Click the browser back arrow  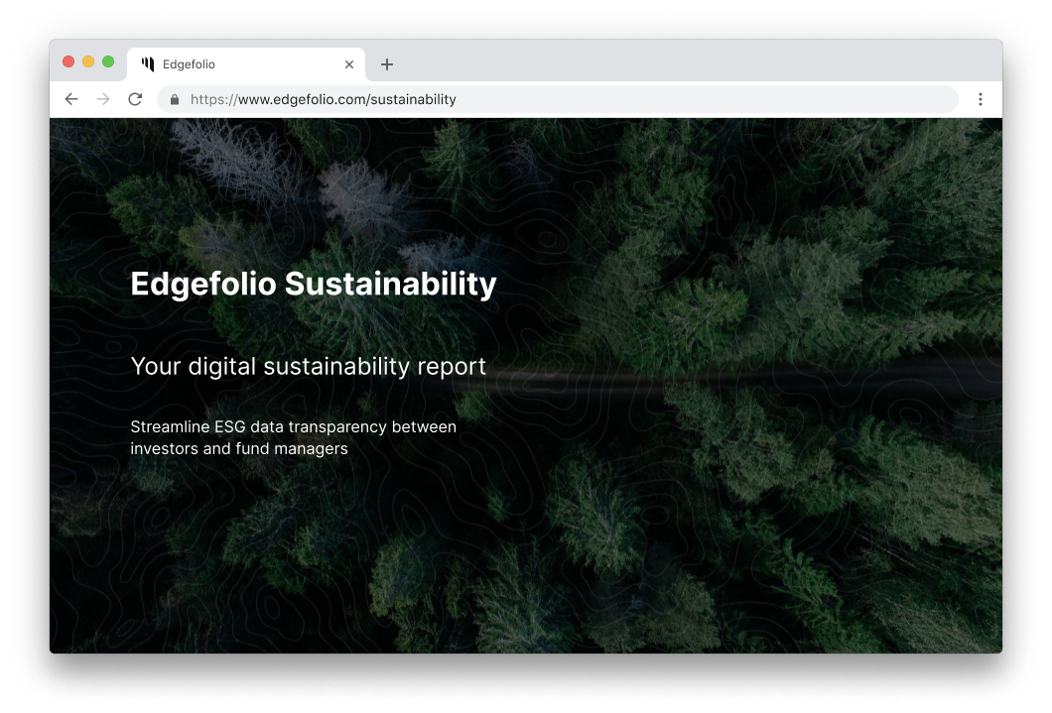click(x=71, y=99)
